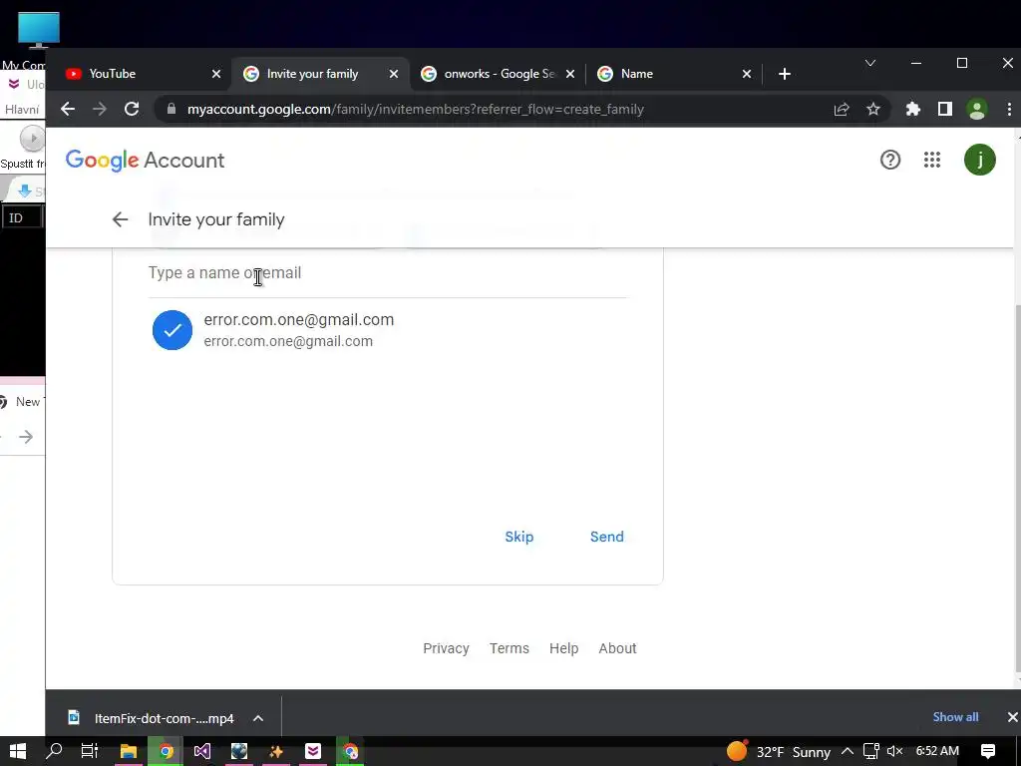
Task: Open the Privacy footer link
Action: 446,648
